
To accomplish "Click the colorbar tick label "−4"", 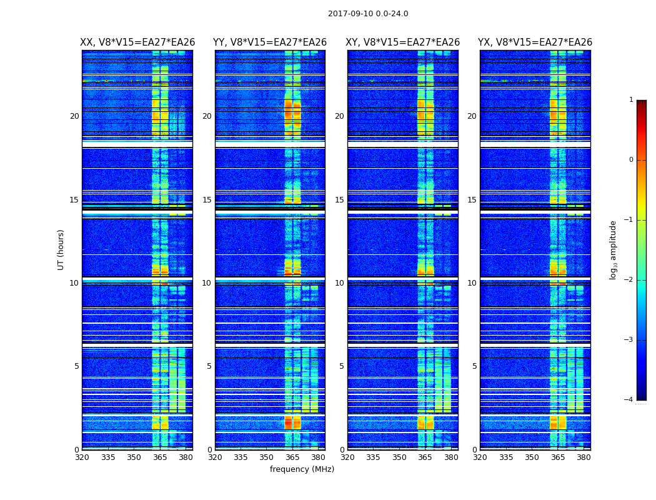I will click(x=629, y=399).
